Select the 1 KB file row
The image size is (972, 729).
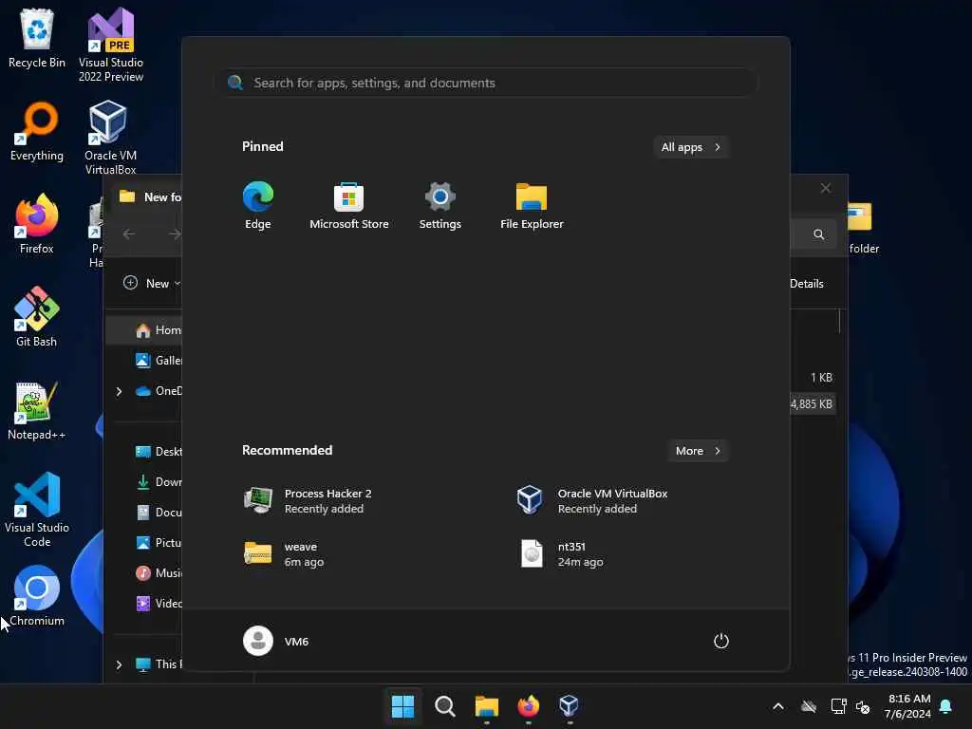pos(813,378)
